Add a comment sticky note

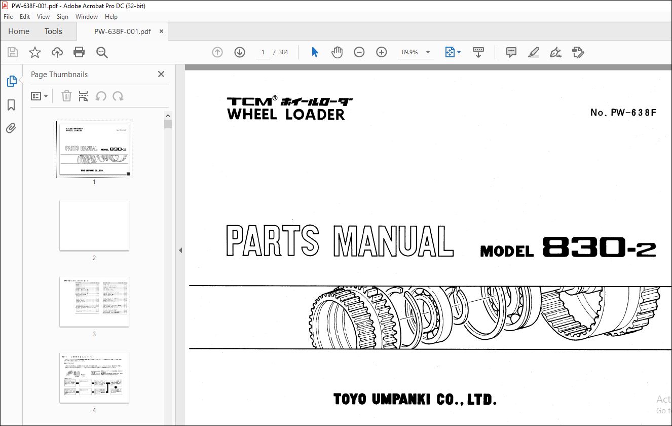coord(511,52)
